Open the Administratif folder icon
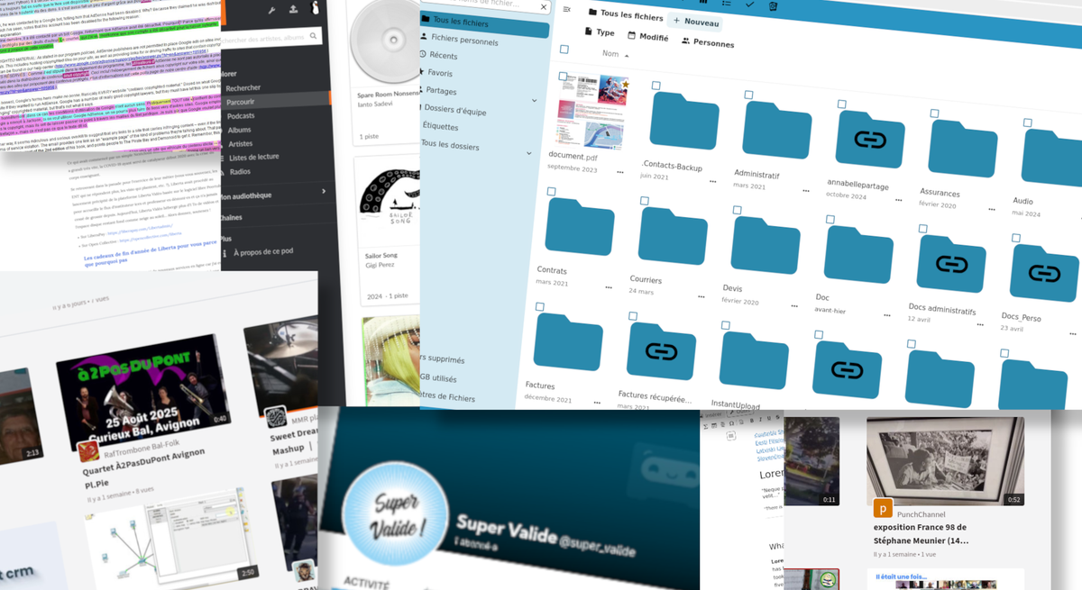Viewport: 1082px width, 590px height. (776, 130)
